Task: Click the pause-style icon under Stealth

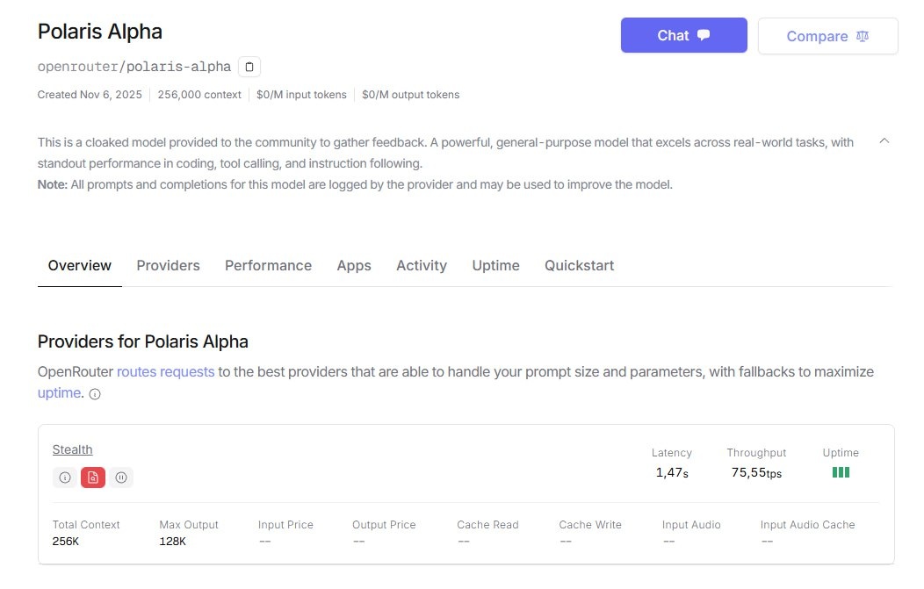Action: point(121,478)
